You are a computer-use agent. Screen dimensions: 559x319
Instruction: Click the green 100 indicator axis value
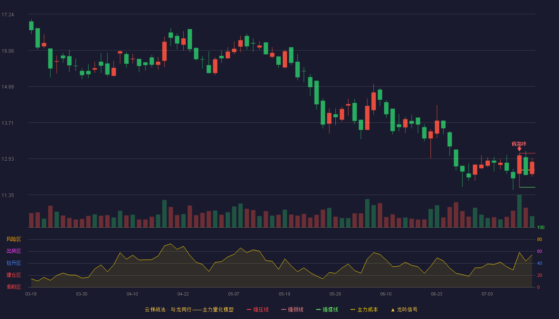[541, 228]
